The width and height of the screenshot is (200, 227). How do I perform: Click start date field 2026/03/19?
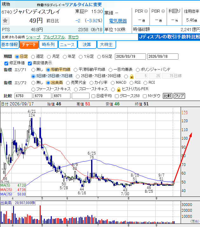click(130, 57)
